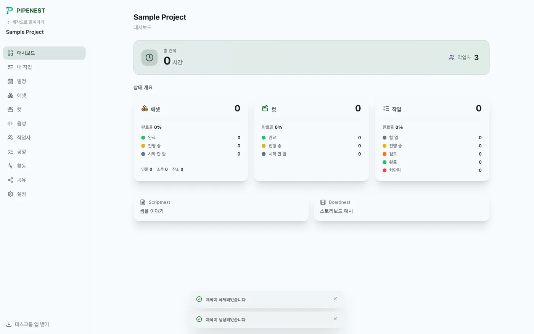Image resolution: width=534 pixels, height=334 pixels.
Task: Click the 소품 0 count in 에셋 card
Action: 162,169
